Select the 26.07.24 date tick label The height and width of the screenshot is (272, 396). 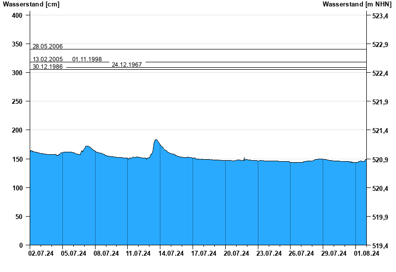(x=301, y=253)
